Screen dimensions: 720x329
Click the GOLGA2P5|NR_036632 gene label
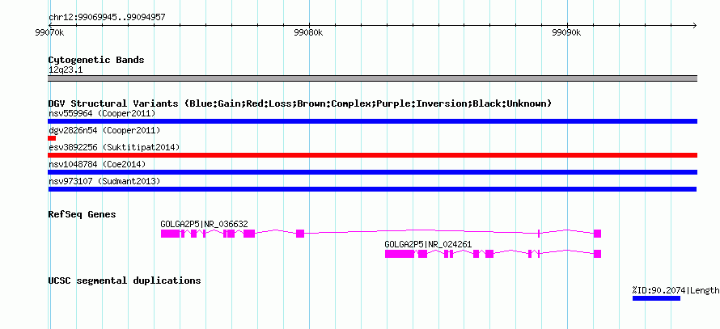click(205, 224)
